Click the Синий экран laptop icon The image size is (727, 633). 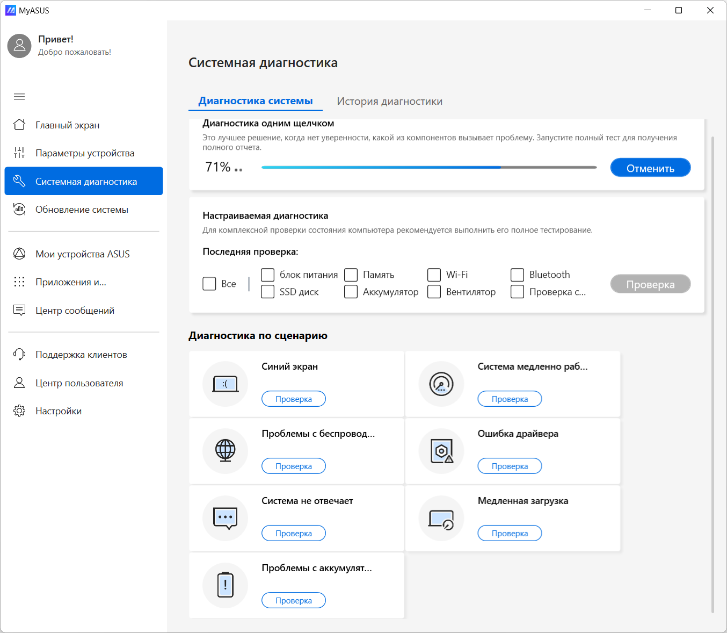[x=226, y=384]
